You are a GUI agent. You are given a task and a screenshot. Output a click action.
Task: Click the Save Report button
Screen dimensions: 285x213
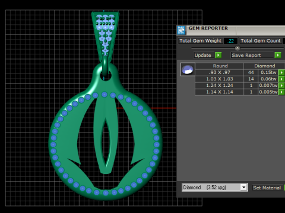[x=252, y=55]
